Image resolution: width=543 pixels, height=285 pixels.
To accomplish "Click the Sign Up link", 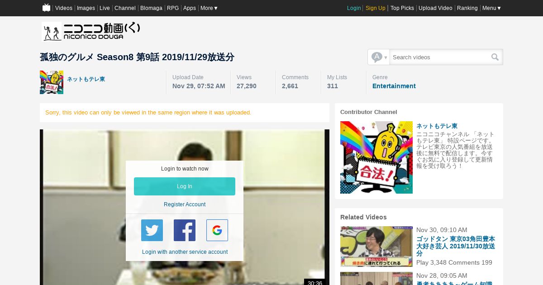I will tap(376, 8).
